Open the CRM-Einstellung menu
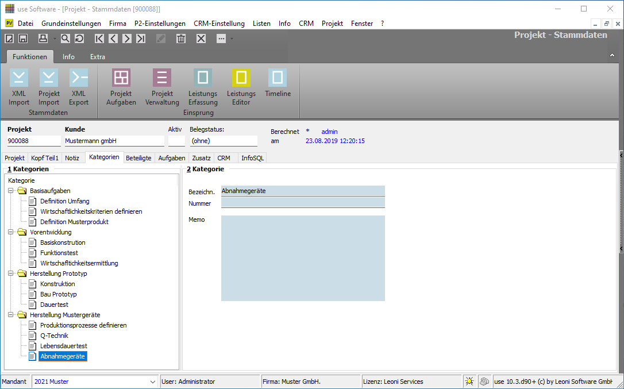 click(x=219, y=24)
